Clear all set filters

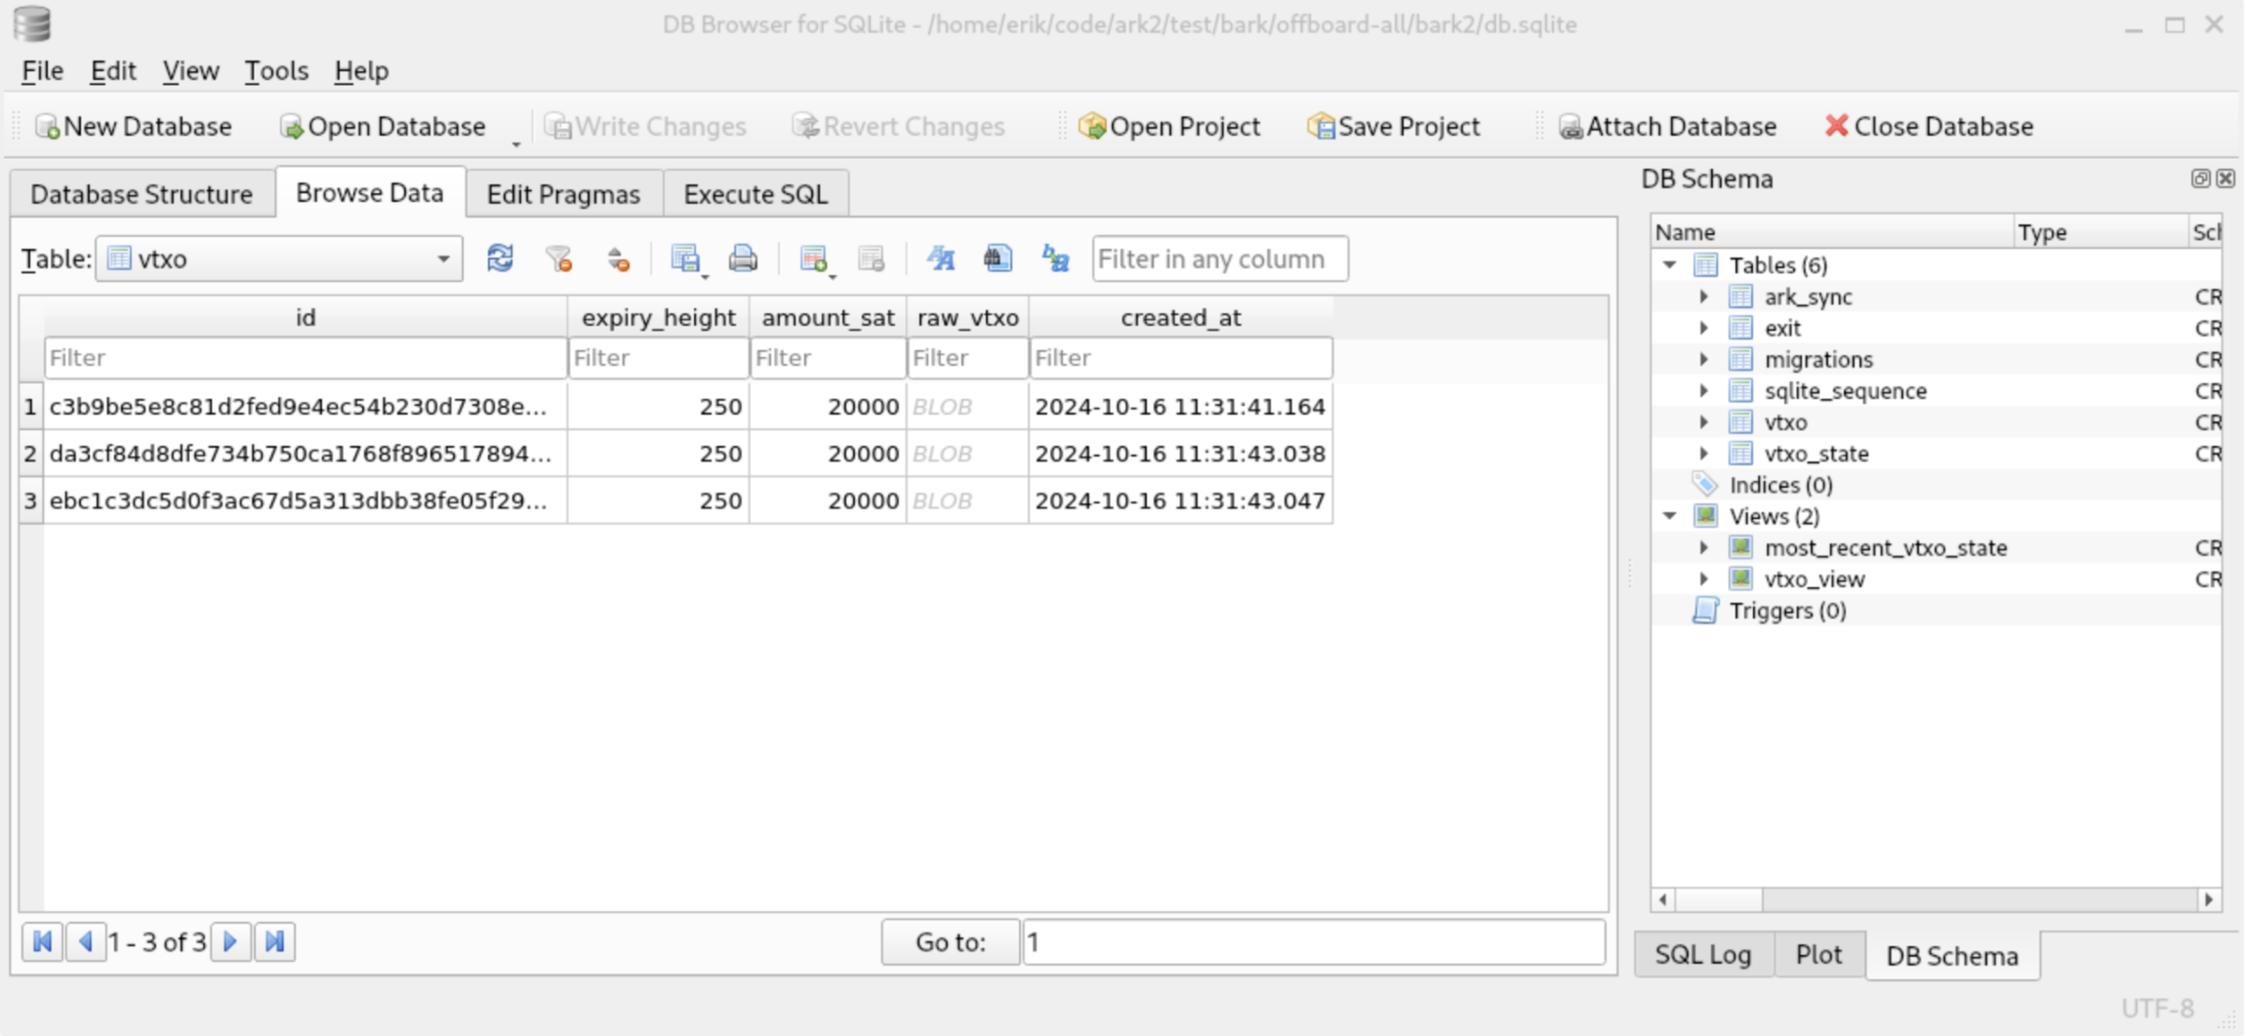point(558,259)
